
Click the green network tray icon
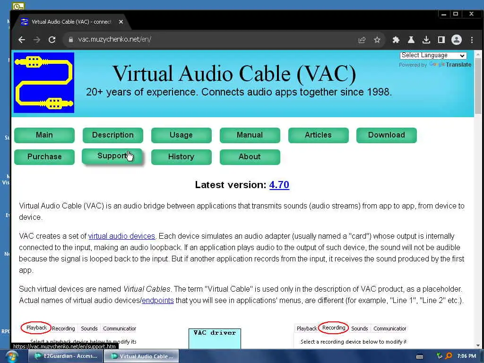(x=440, y=356)
